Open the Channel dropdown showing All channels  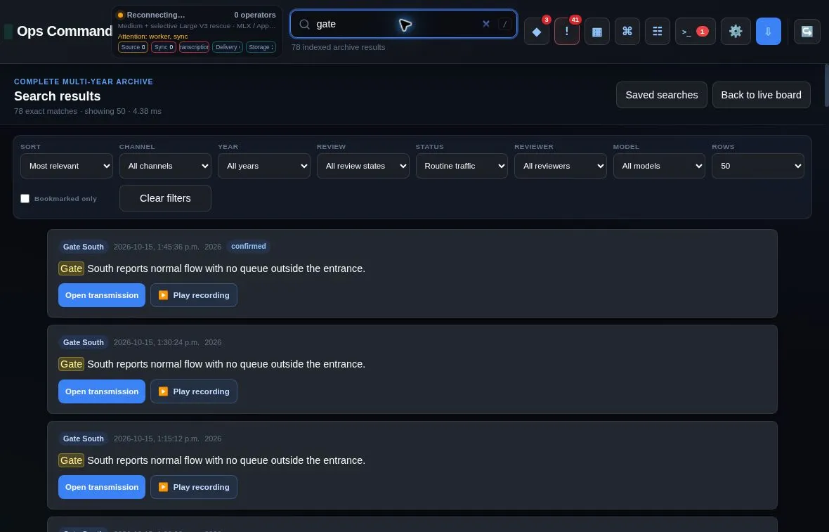pyautogui.click(x=166, y=166)
